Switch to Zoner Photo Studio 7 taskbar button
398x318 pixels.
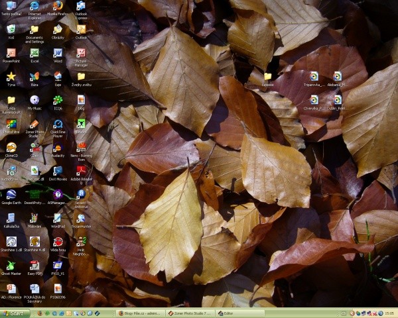click(x=190, y=313)
